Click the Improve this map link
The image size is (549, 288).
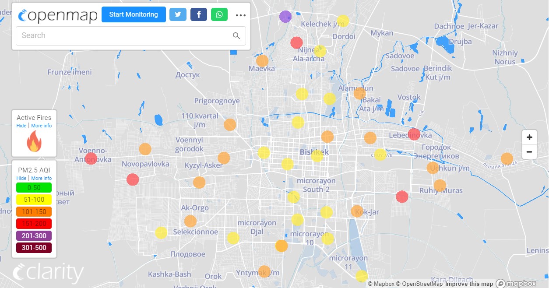pyautogui.click(x=469, y=284)
